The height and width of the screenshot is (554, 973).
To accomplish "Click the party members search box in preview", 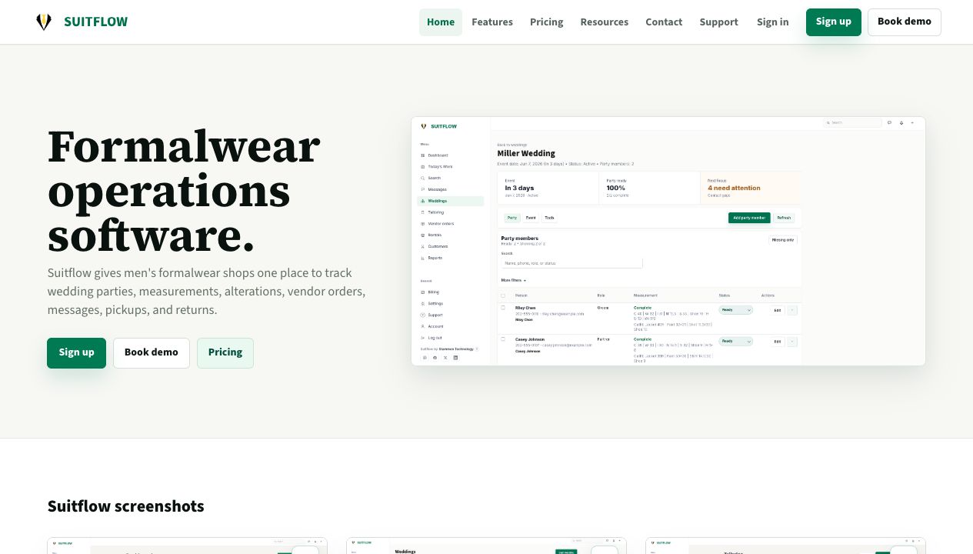I will click(571, 263).
